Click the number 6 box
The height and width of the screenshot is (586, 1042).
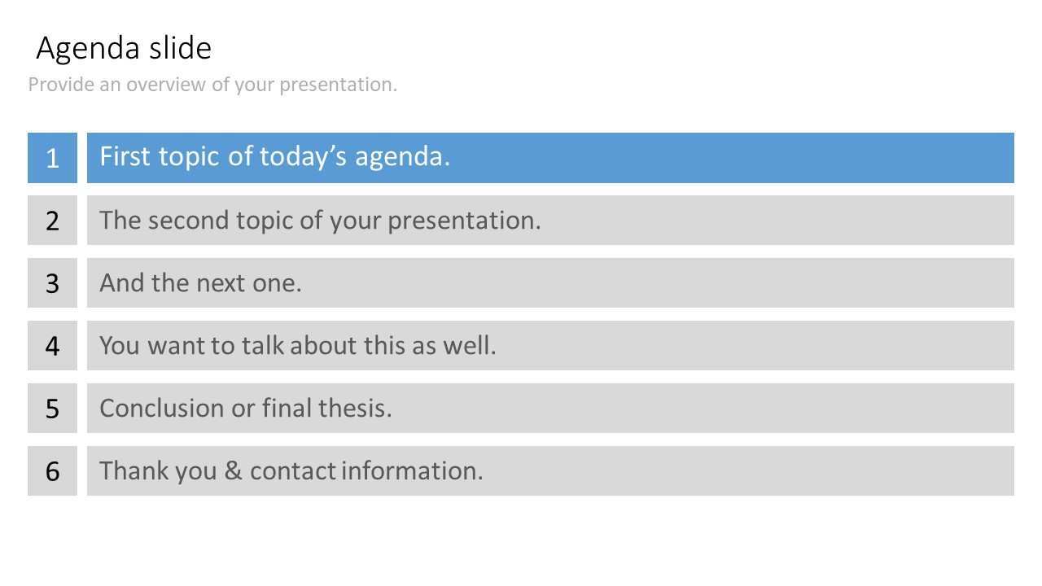point(52,471)
